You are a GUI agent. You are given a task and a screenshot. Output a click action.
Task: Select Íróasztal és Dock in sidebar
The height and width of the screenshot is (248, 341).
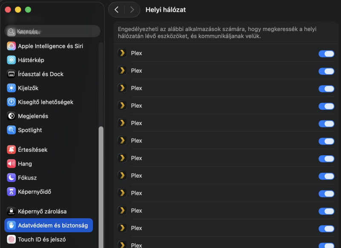pos(49,74)
